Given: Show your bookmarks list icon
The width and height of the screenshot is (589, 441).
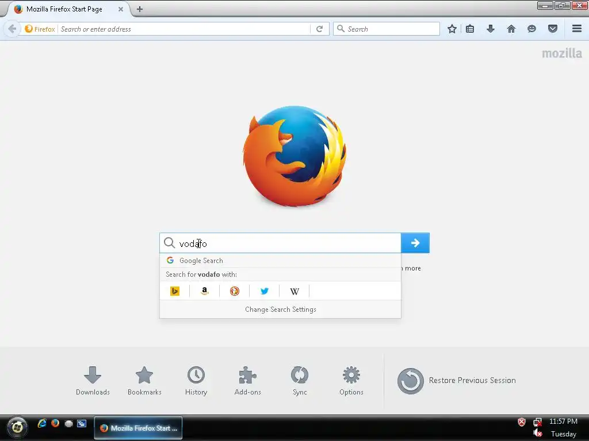Looking at the screenshot, I should coord(470,29).
